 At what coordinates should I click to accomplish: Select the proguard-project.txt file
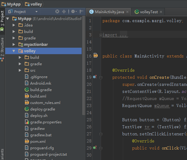tap(49, 154)
